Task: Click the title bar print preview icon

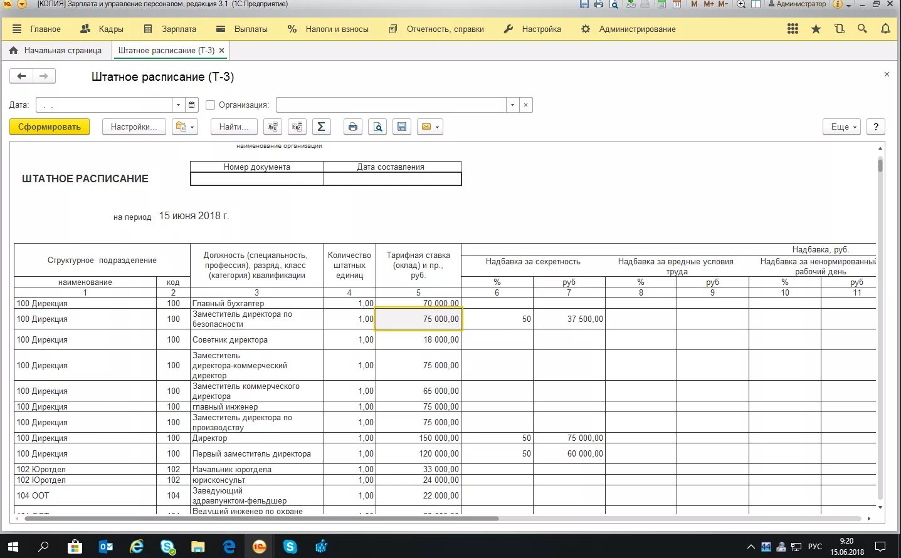Action: (614, 4)
